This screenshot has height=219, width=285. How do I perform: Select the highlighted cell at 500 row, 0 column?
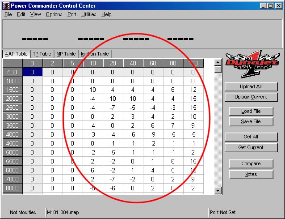32,72
